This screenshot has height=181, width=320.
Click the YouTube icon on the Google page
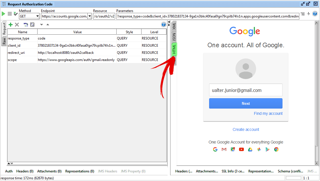(241, 149)
